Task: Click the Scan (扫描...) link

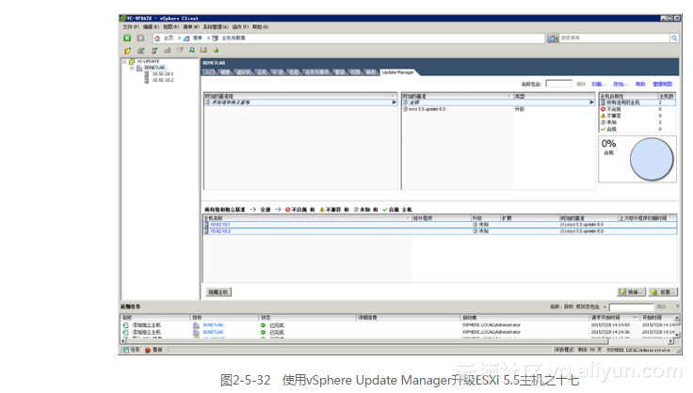Action: (599, 84)
